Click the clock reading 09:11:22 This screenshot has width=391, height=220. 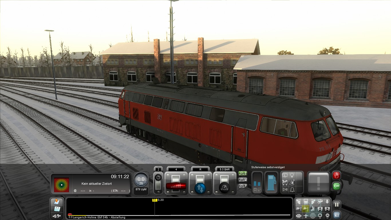[120, 176]
